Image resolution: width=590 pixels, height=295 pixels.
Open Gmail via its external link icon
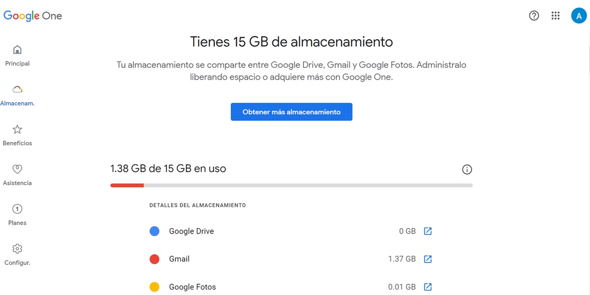427,259
